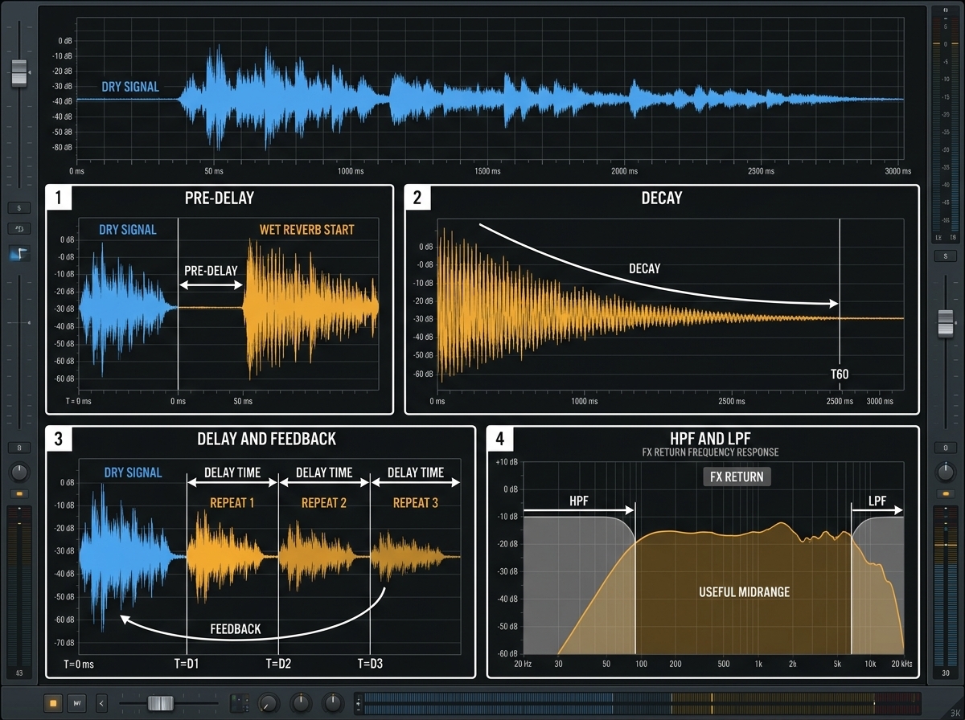This screenshot has height=720, width=965.
Task: Click the right channel strip pan knob
Action: coord(946,472)
